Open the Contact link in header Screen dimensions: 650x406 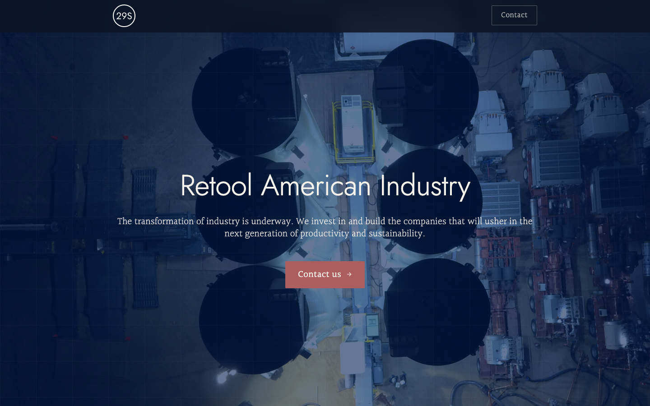click(x=514, y=15)
